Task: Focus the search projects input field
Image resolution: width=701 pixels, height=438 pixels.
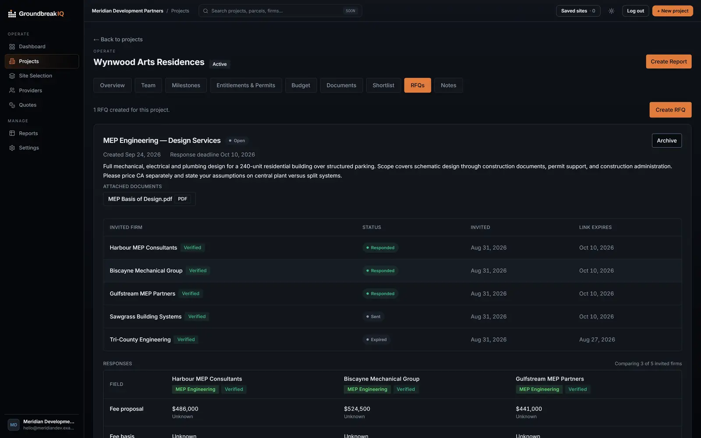Action: [280, 11]
